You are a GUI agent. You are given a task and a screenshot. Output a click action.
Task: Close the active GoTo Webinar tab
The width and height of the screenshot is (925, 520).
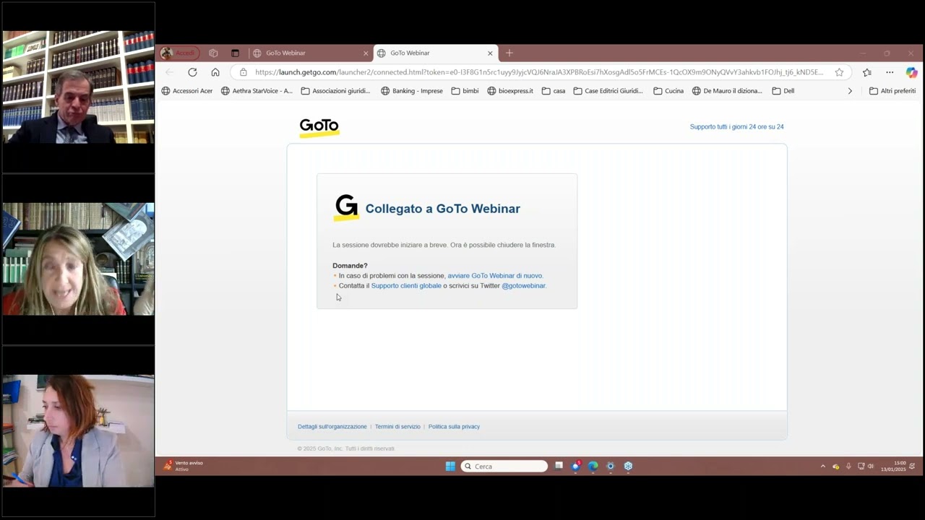point(490,53)
